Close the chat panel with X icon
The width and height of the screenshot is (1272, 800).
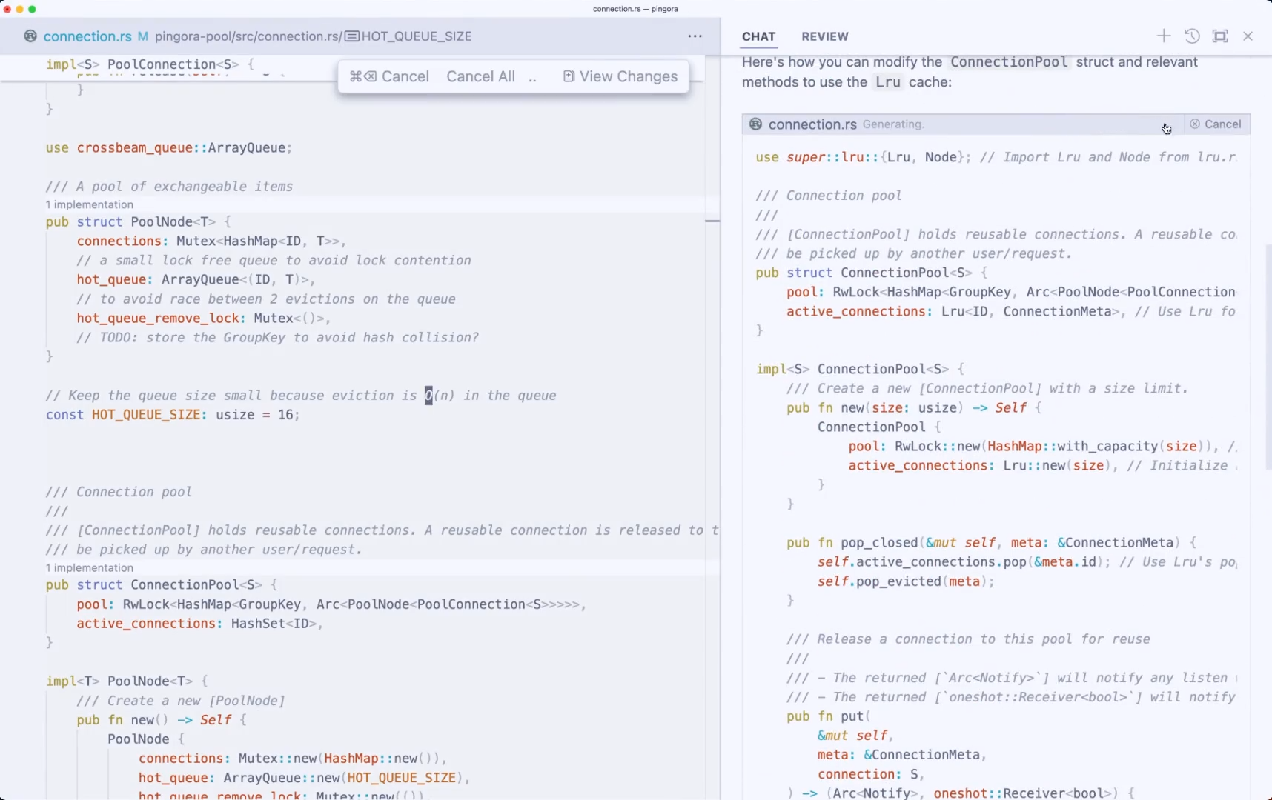coord(1248,36)
